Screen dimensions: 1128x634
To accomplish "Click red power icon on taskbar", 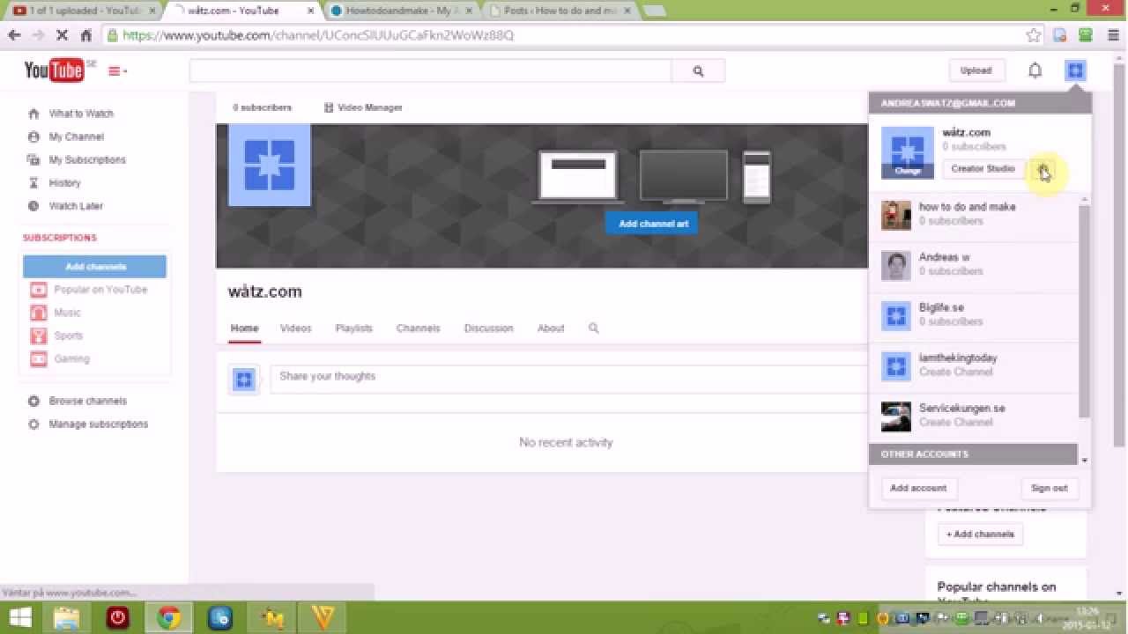I will [x=118, y=618].
